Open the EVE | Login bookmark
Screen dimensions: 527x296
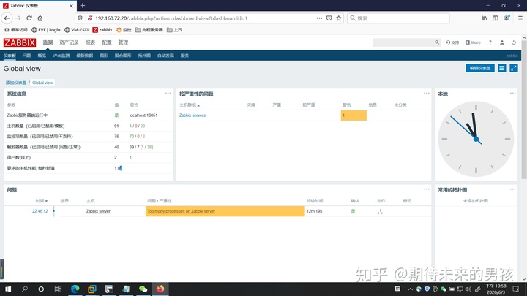46,29
